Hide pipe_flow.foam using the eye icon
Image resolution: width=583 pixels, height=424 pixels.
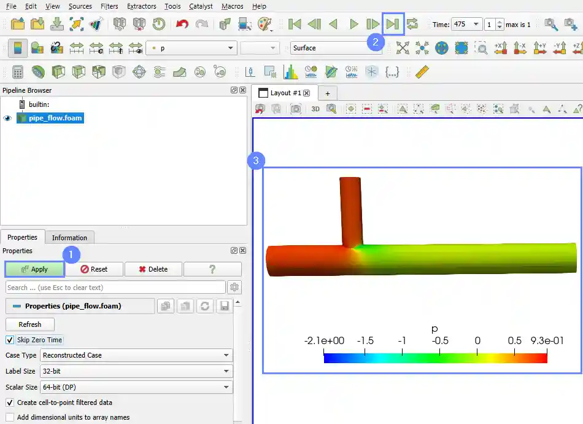[x=8, y=118]
